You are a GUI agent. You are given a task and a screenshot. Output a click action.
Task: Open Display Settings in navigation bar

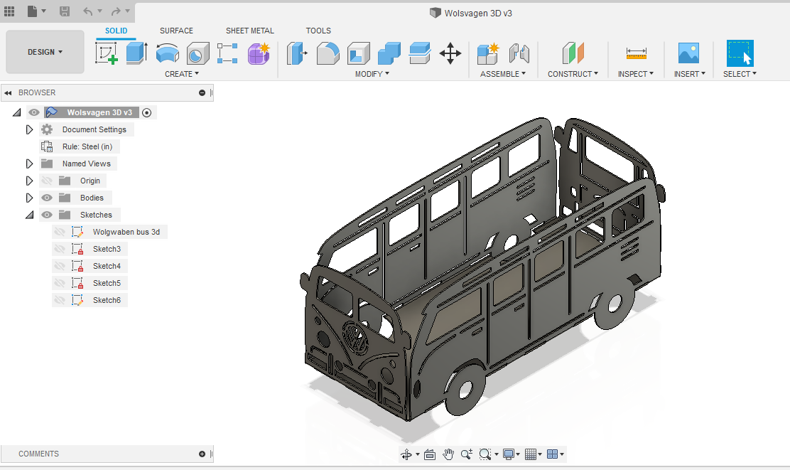[x=511, y=454]
